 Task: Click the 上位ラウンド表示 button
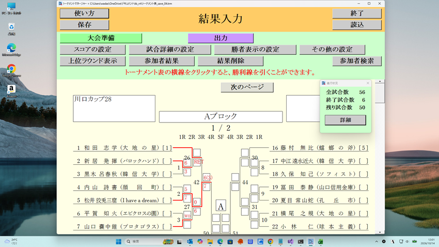tap(92, 61)
